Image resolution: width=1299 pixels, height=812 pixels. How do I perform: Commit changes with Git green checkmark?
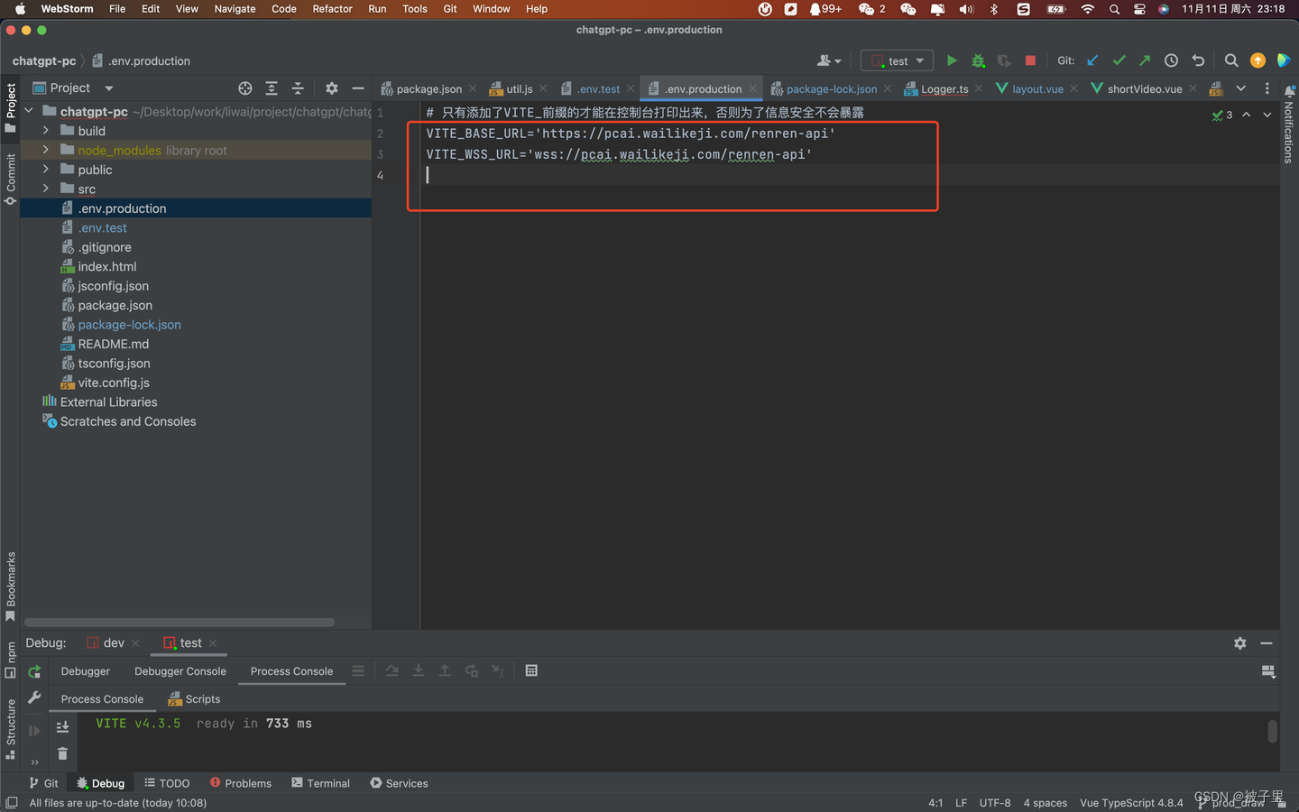[x=1119, y=60]
